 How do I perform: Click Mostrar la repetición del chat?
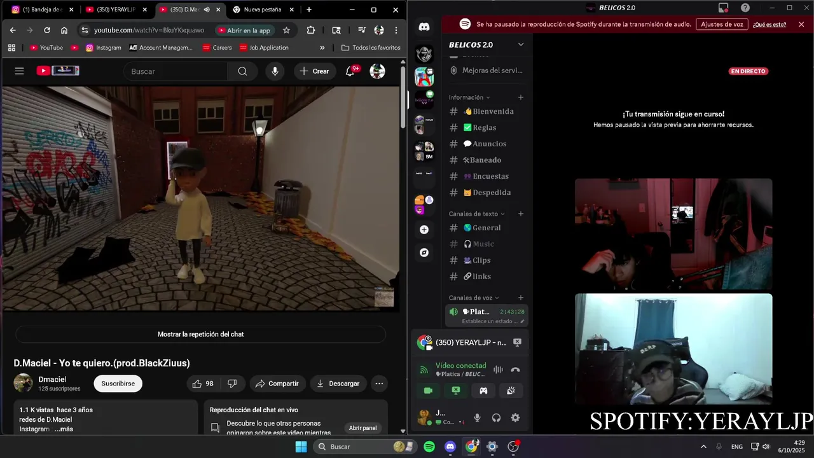click(x=200, y=334)
